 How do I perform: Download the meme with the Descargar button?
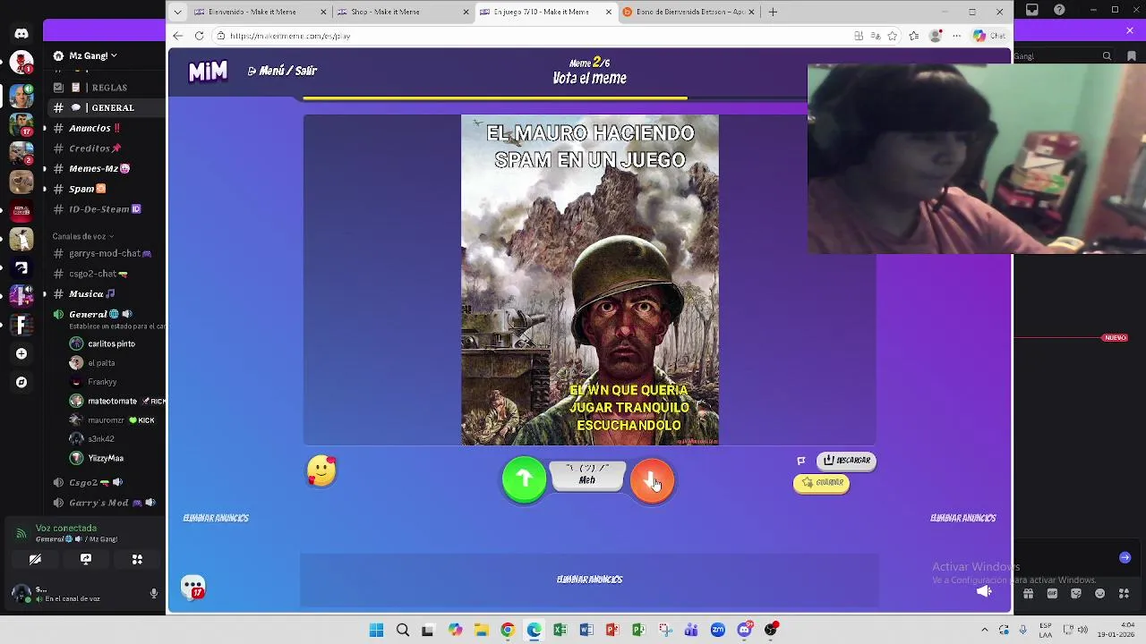tap(846, 461)
